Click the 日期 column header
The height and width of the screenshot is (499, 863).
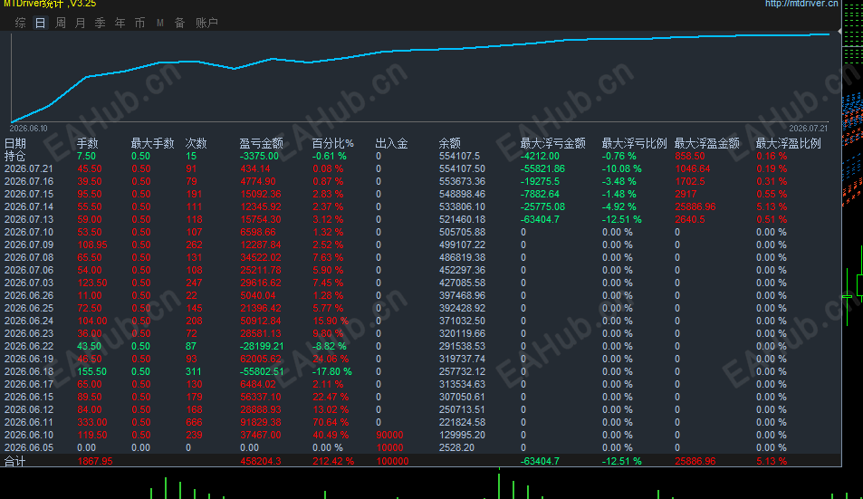[x=14, y=144]
